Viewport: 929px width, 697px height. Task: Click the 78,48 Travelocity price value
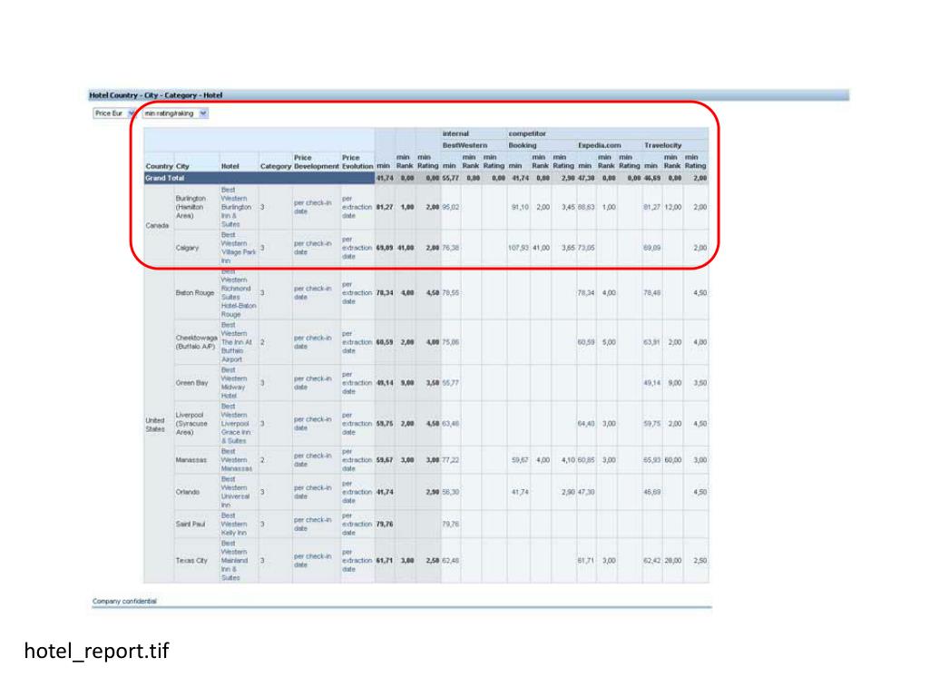(651, 293)
